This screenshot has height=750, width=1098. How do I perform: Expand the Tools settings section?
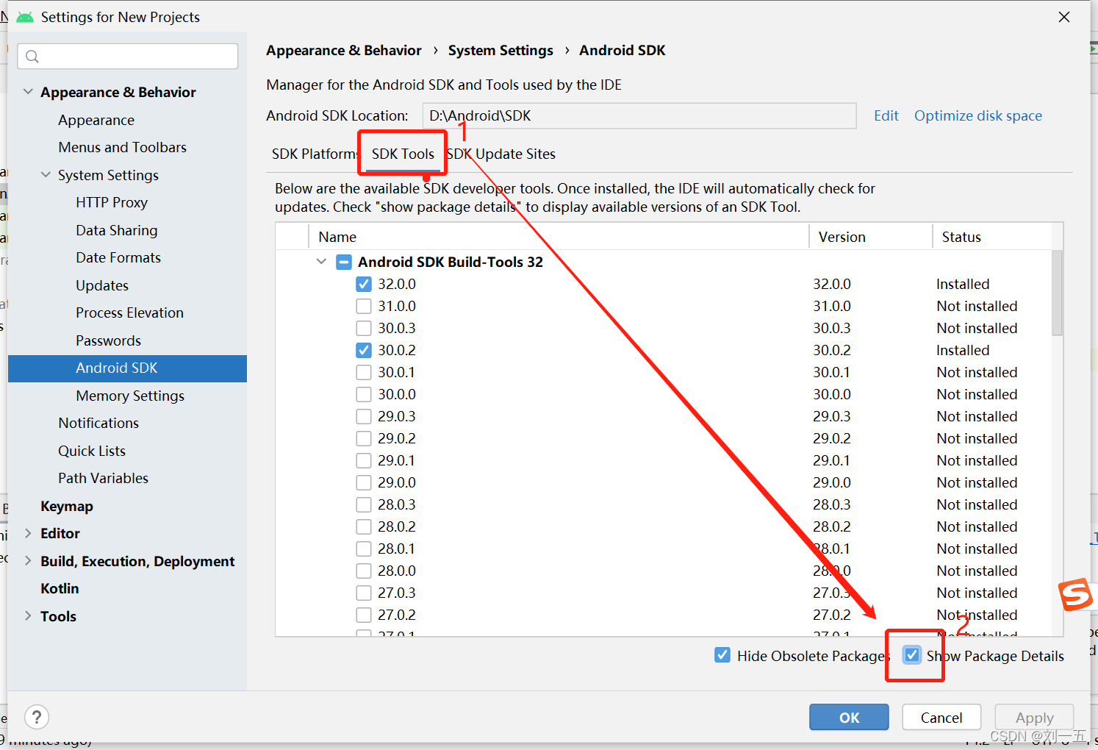pos(28,616)
